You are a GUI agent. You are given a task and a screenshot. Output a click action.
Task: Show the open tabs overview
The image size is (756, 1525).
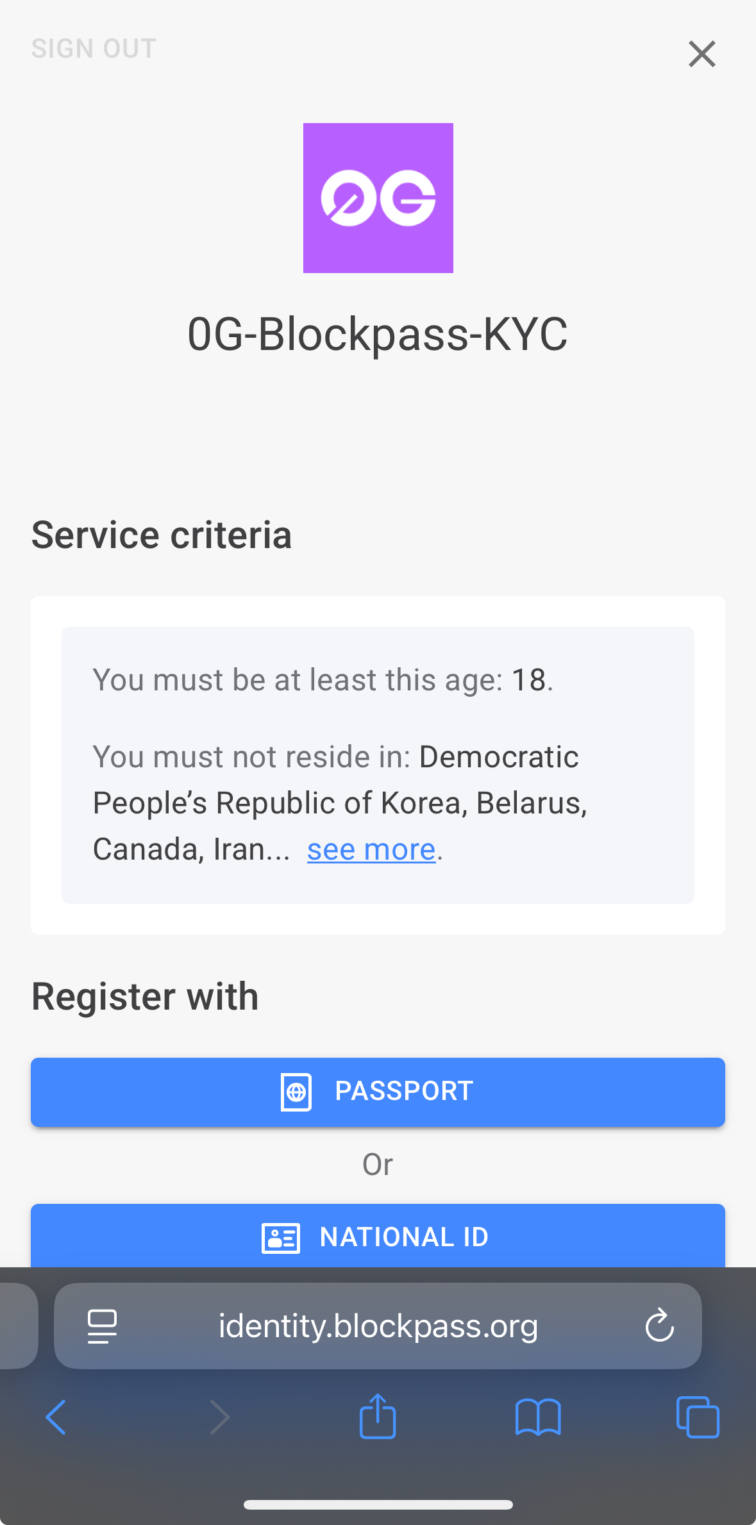tap(698, 1417)
